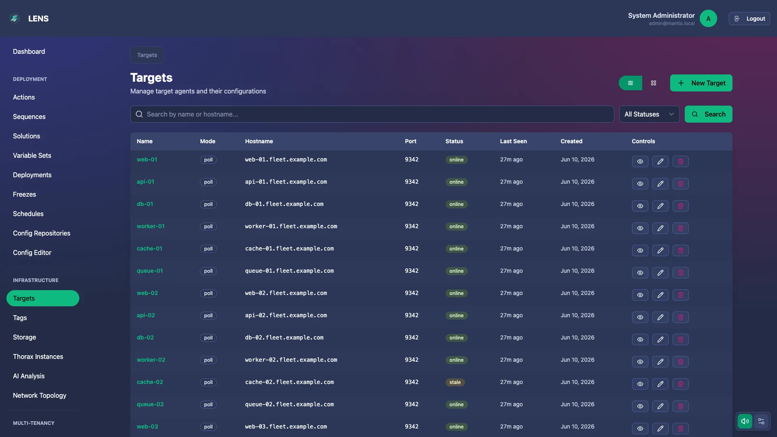Click the green Search button
The image size is (777, 437).
pos(708,114)
